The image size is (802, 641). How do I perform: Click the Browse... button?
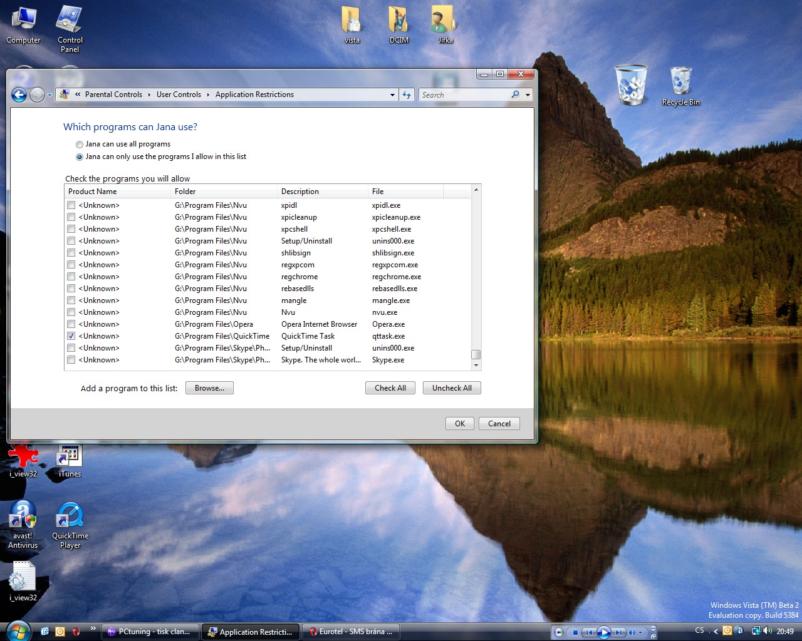click(x=209, y=388)
